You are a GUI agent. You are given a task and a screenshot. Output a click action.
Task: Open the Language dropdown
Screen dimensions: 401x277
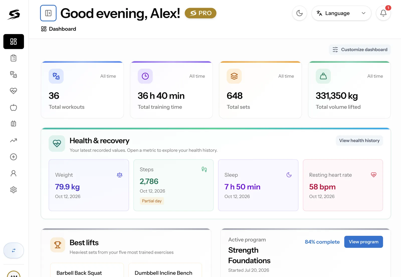click(341, 13)
